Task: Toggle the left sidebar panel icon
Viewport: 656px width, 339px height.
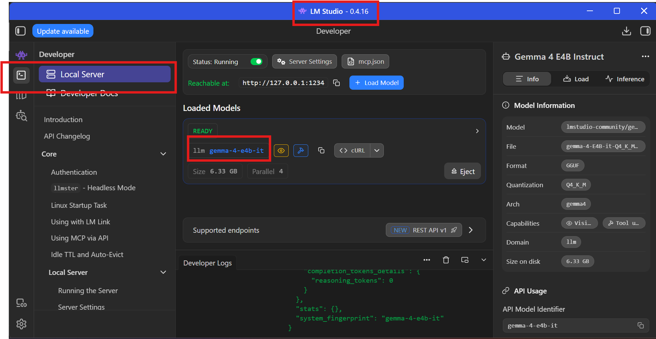Action: pyautogui.click(x=21, y=31)
